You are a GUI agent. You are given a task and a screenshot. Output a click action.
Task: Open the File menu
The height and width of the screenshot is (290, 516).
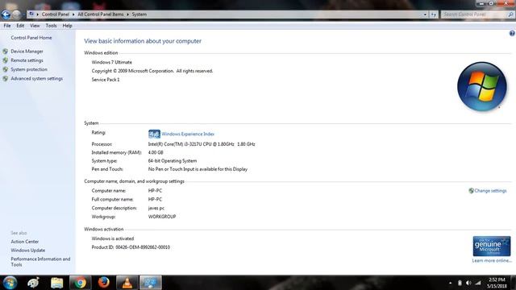pos(7,26)
